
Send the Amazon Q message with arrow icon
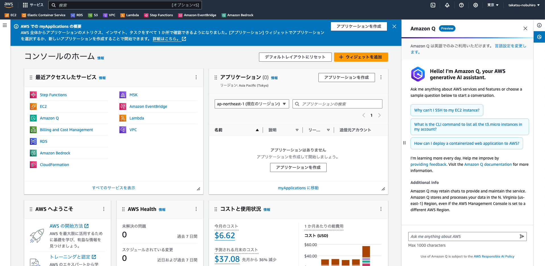522,236
